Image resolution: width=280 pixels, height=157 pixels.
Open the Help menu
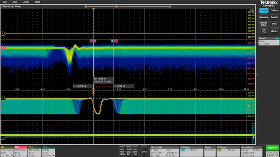37,2
